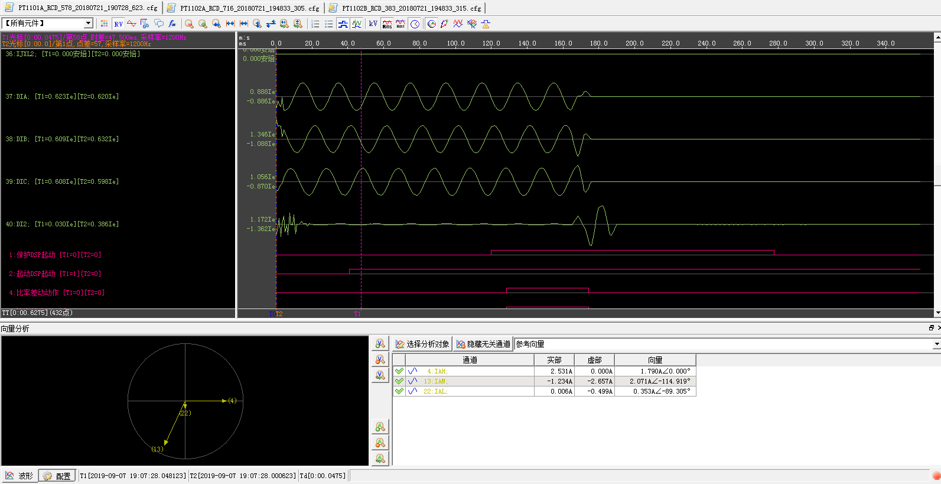Click the cut waveform scissors icon
The image size is (941, 484).
[145, 24]
